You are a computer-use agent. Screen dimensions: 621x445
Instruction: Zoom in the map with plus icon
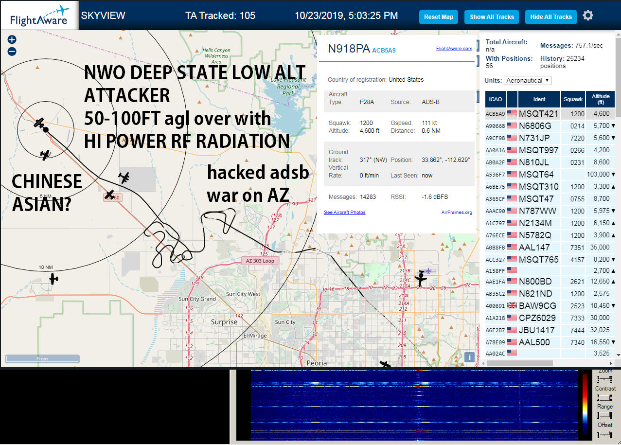(x=12, y=39)
